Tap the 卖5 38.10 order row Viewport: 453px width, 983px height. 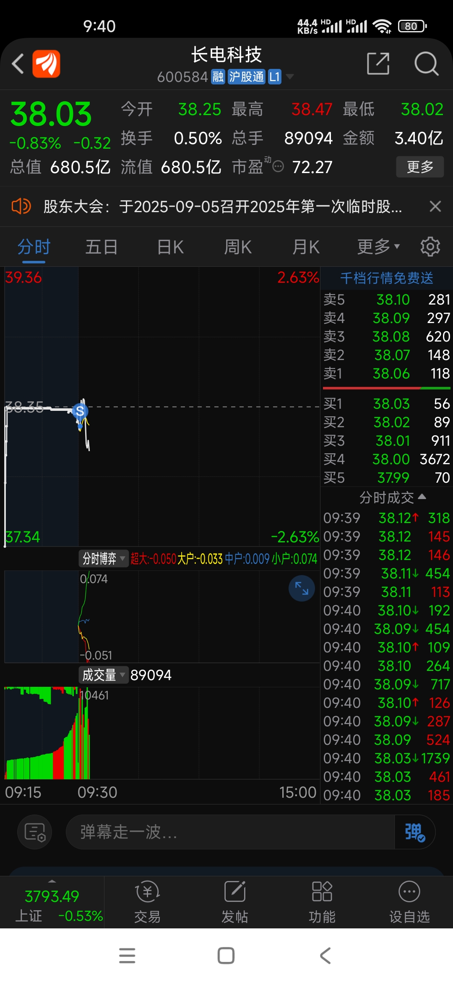[x=387, y=300]
